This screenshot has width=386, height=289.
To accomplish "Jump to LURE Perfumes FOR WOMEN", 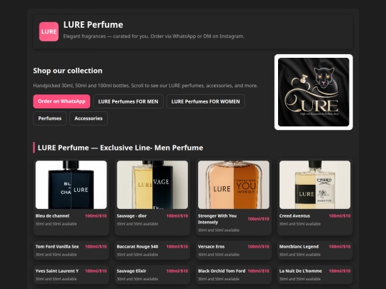I will coord(206,101).
